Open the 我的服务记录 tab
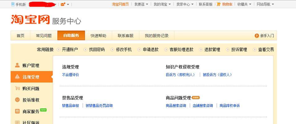This screenshot has width=296, height=124. pos(157,36)
